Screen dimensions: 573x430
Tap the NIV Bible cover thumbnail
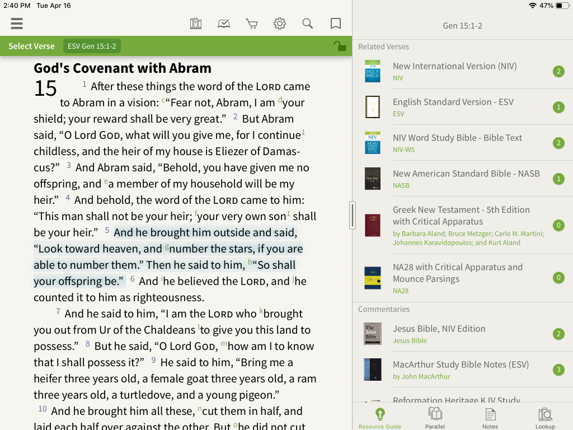372,71
